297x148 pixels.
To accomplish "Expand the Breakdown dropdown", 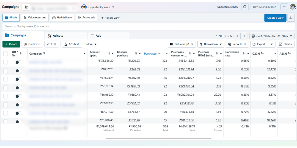I will (211, 44).
